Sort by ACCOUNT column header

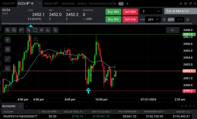[x=8, y=112]
